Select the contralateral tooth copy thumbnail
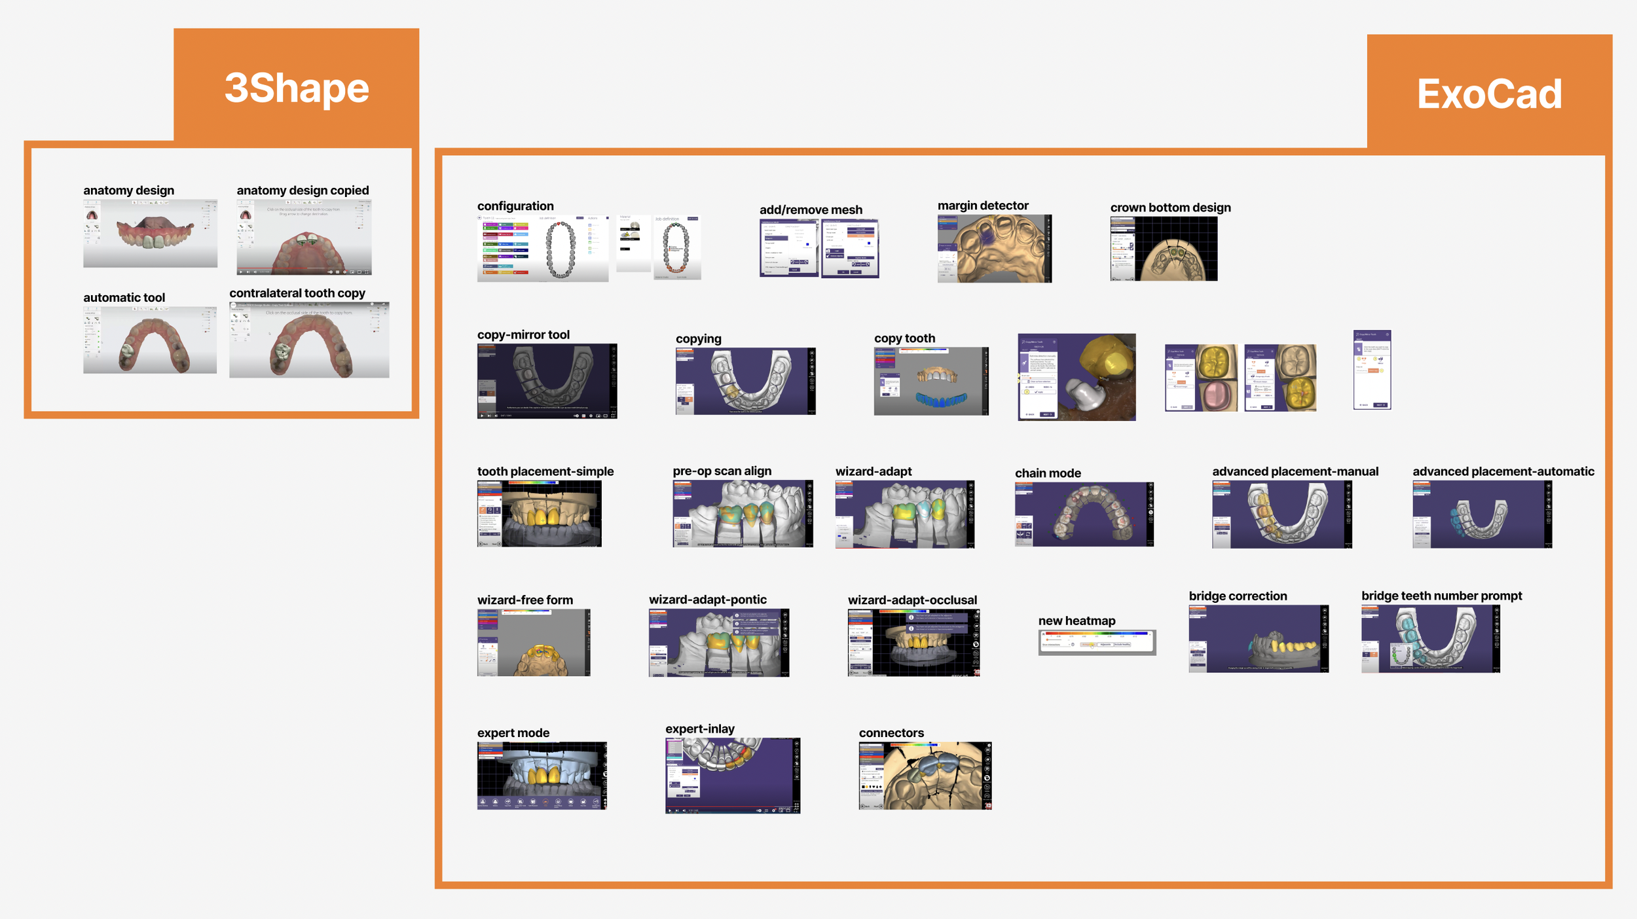The image size is (1637, 919). pyautogui.click(x=309, y=340)
